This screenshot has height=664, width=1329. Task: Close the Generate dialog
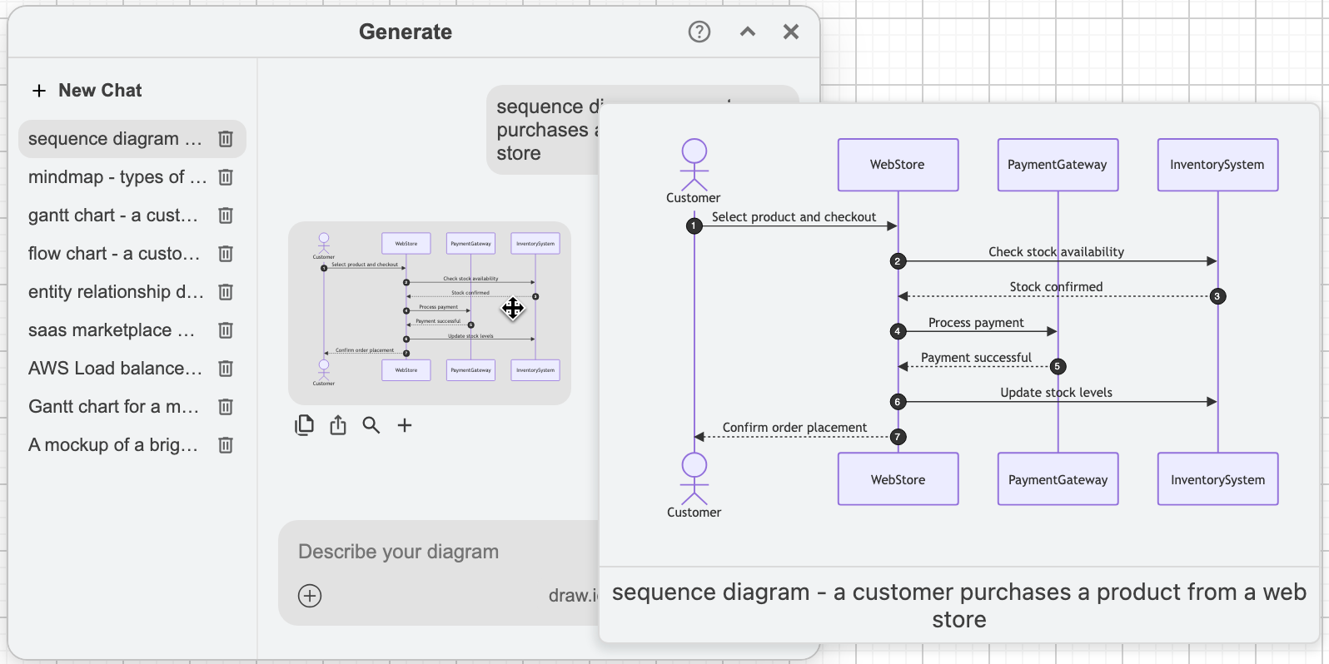point(791,32)
